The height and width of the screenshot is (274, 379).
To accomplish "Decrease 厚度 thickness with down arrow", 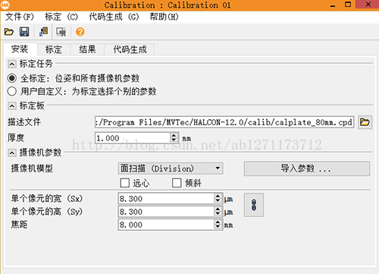I will (174, 140).
